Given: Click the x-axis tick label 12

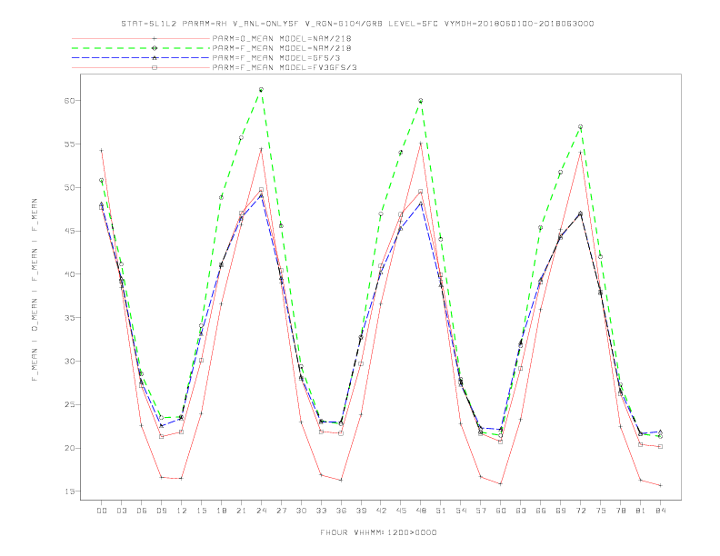Looking at the screenshot, I should click(182, 511).
